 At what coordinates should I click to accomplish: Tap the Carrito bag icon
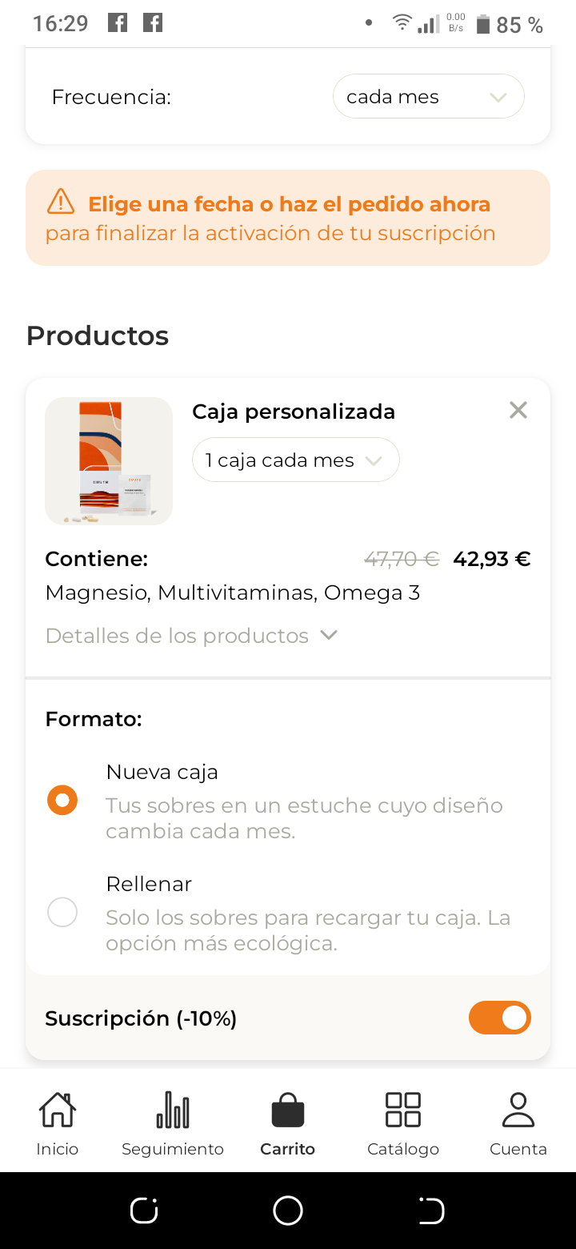pyautogui.click(x=288, y=1110)
